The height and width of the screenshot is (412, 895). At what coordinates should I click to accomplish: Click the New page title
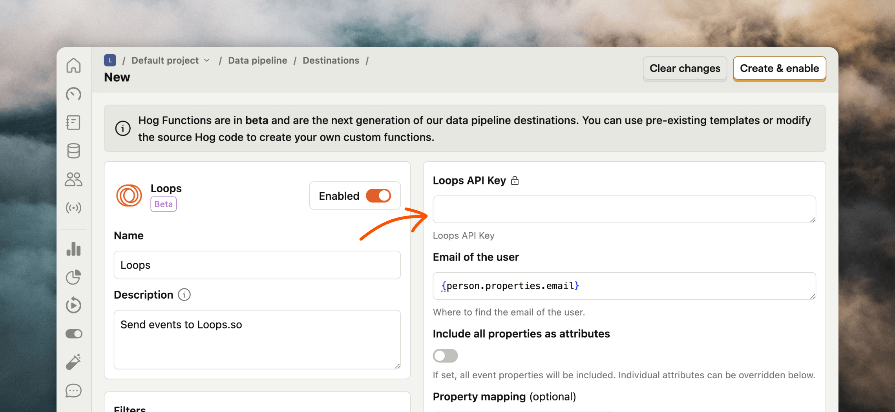coord(117,77)
